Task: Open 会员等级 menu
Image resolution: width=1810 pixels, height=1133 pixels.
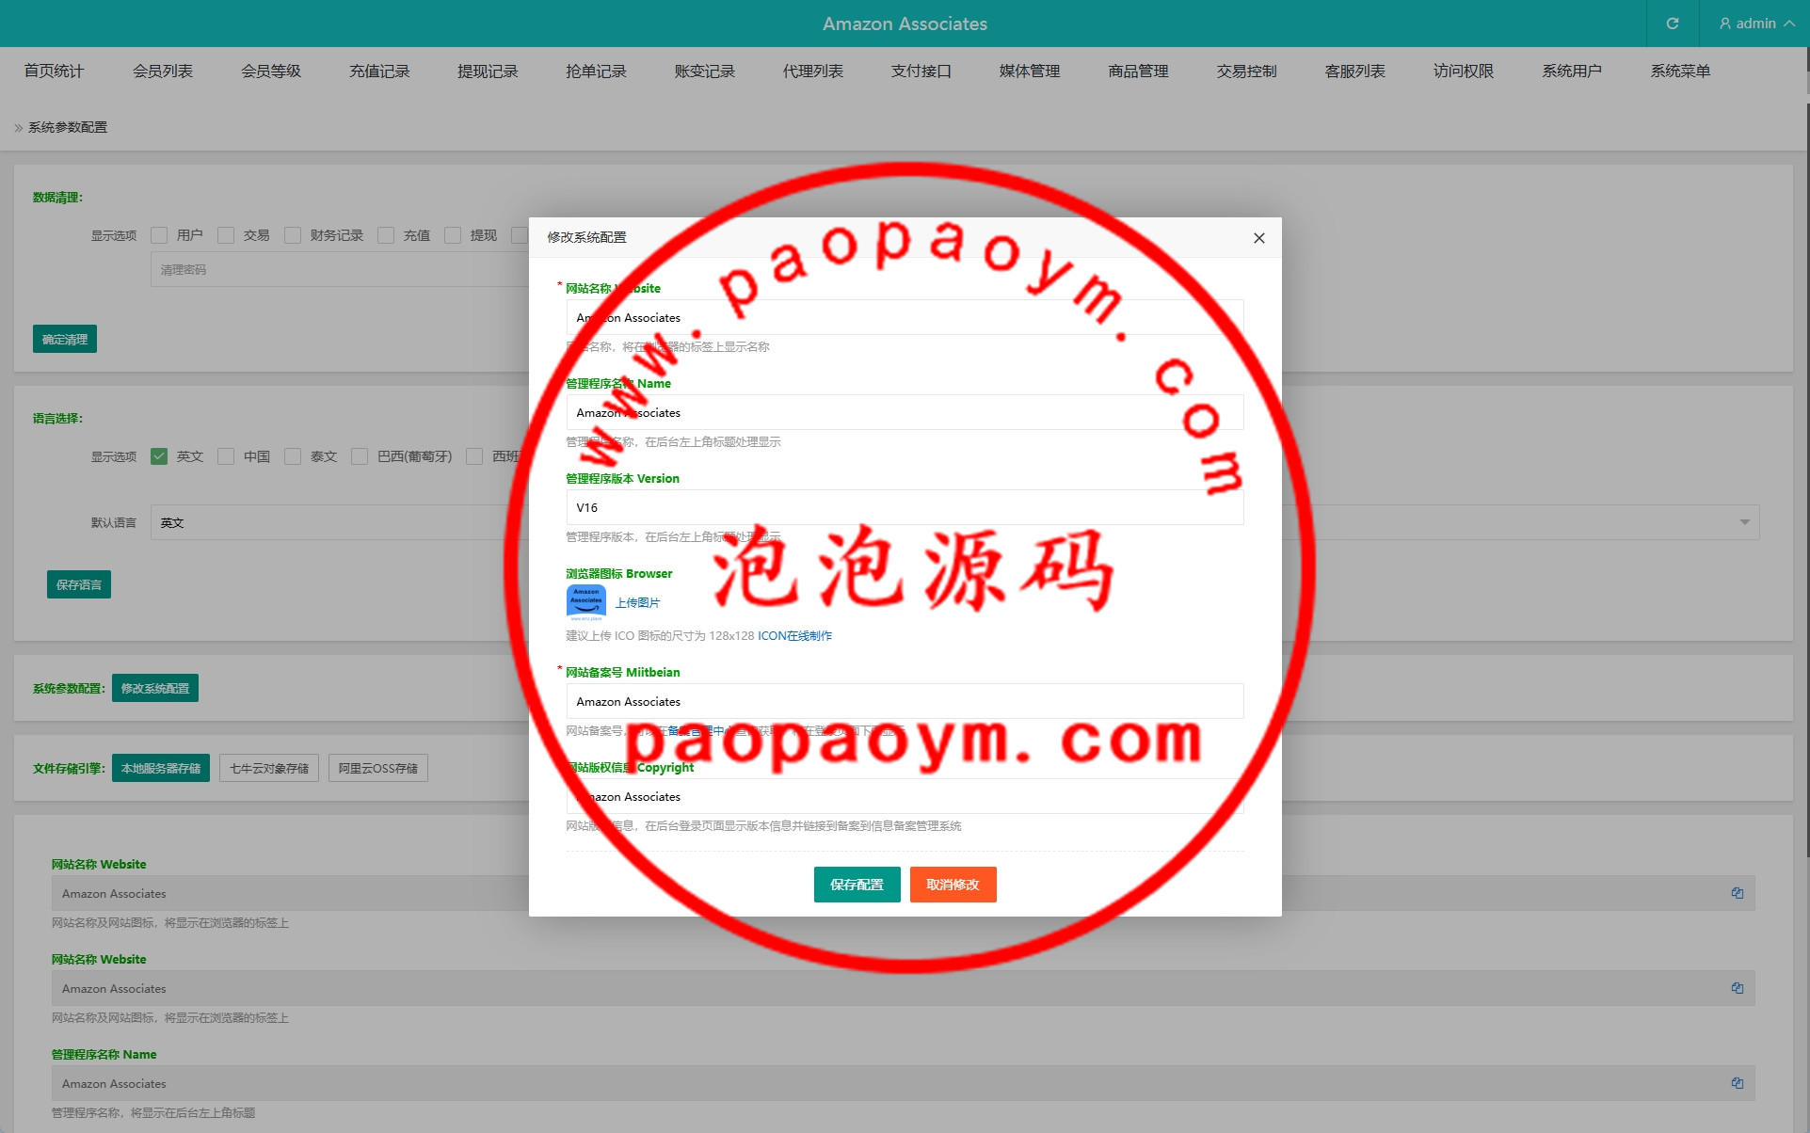Action: click(x=271, y=72)
